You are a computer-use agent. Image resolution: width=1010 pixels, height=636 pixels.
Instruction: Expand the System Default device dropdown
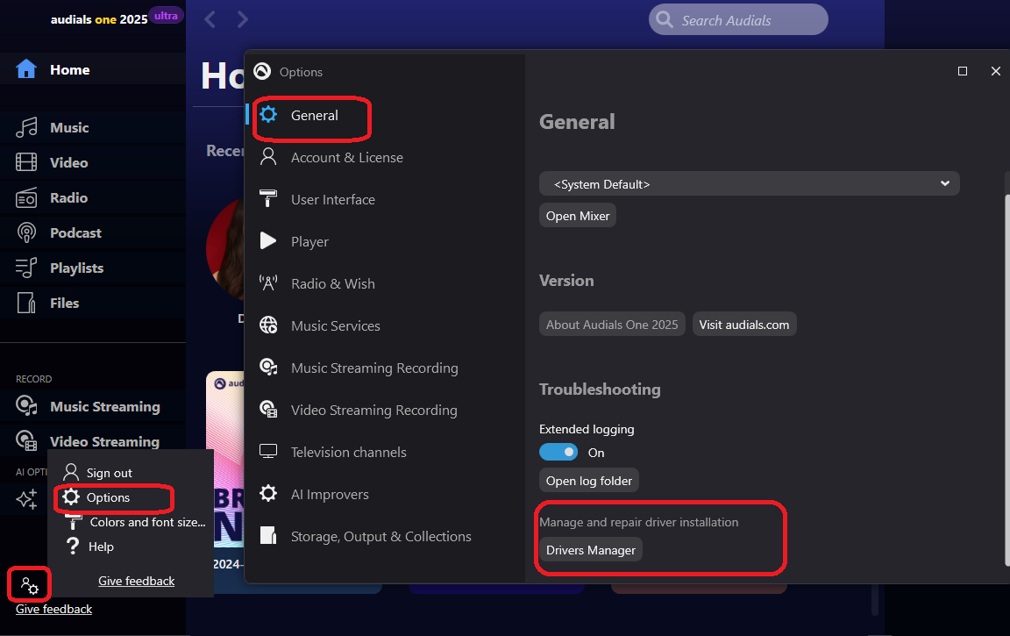point(749,183)
